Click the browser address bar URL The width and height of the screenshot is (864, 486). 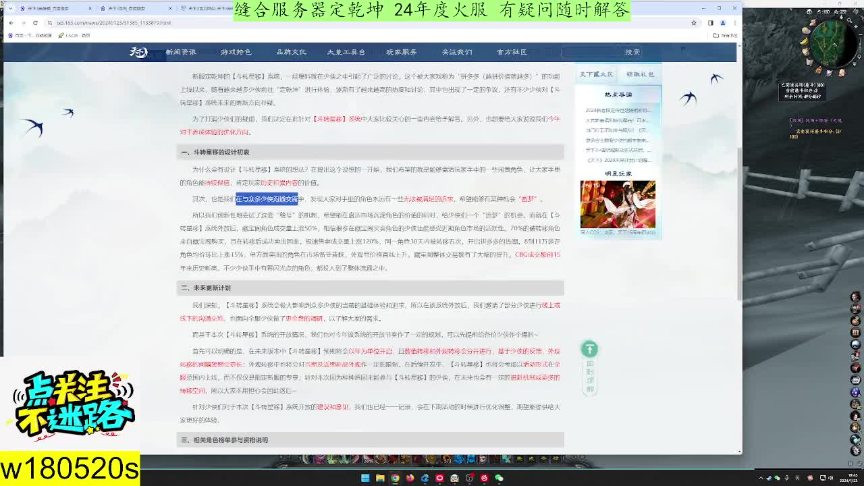pyautogui.click(x=113, y=22)
